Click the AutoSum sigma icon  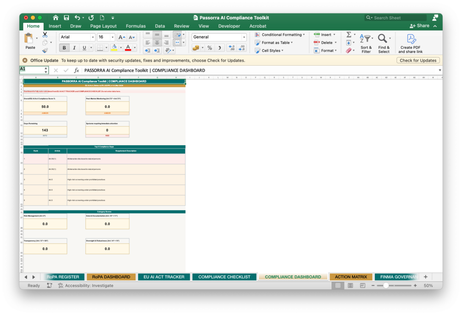pyautogui.click(x=348, y=35)
